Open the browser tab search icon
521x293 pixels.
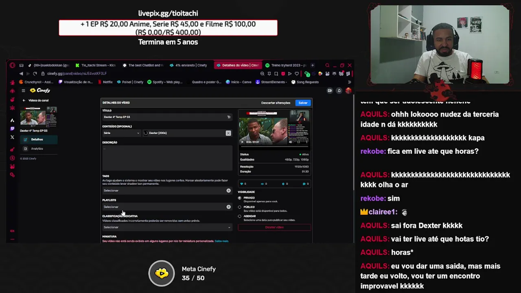(x=327, y=65)
